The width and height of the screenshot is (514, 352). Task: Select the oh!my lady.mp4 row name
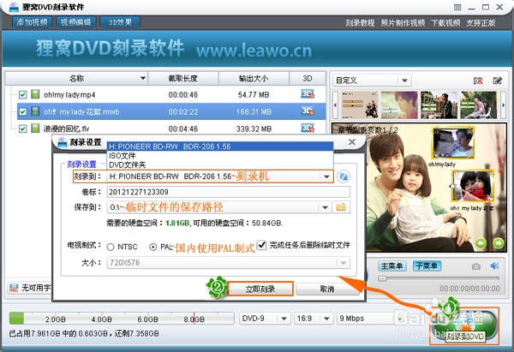tap(69, 95)
